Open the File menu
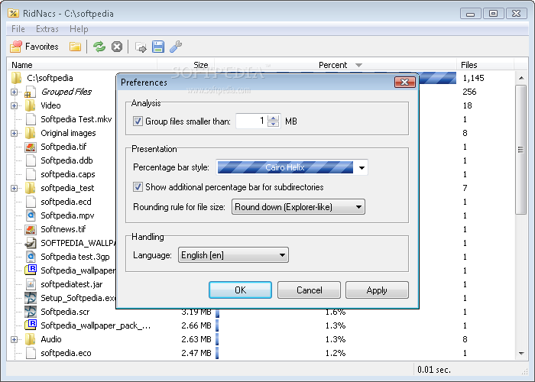 18,29
